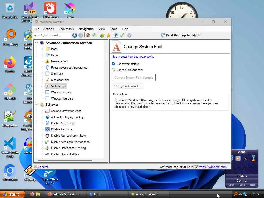Image resolution: width=264 pixels, height=198 pixels.
Task: Click the Firefox quick launch icon in taskbar
Action: point(32,194)
